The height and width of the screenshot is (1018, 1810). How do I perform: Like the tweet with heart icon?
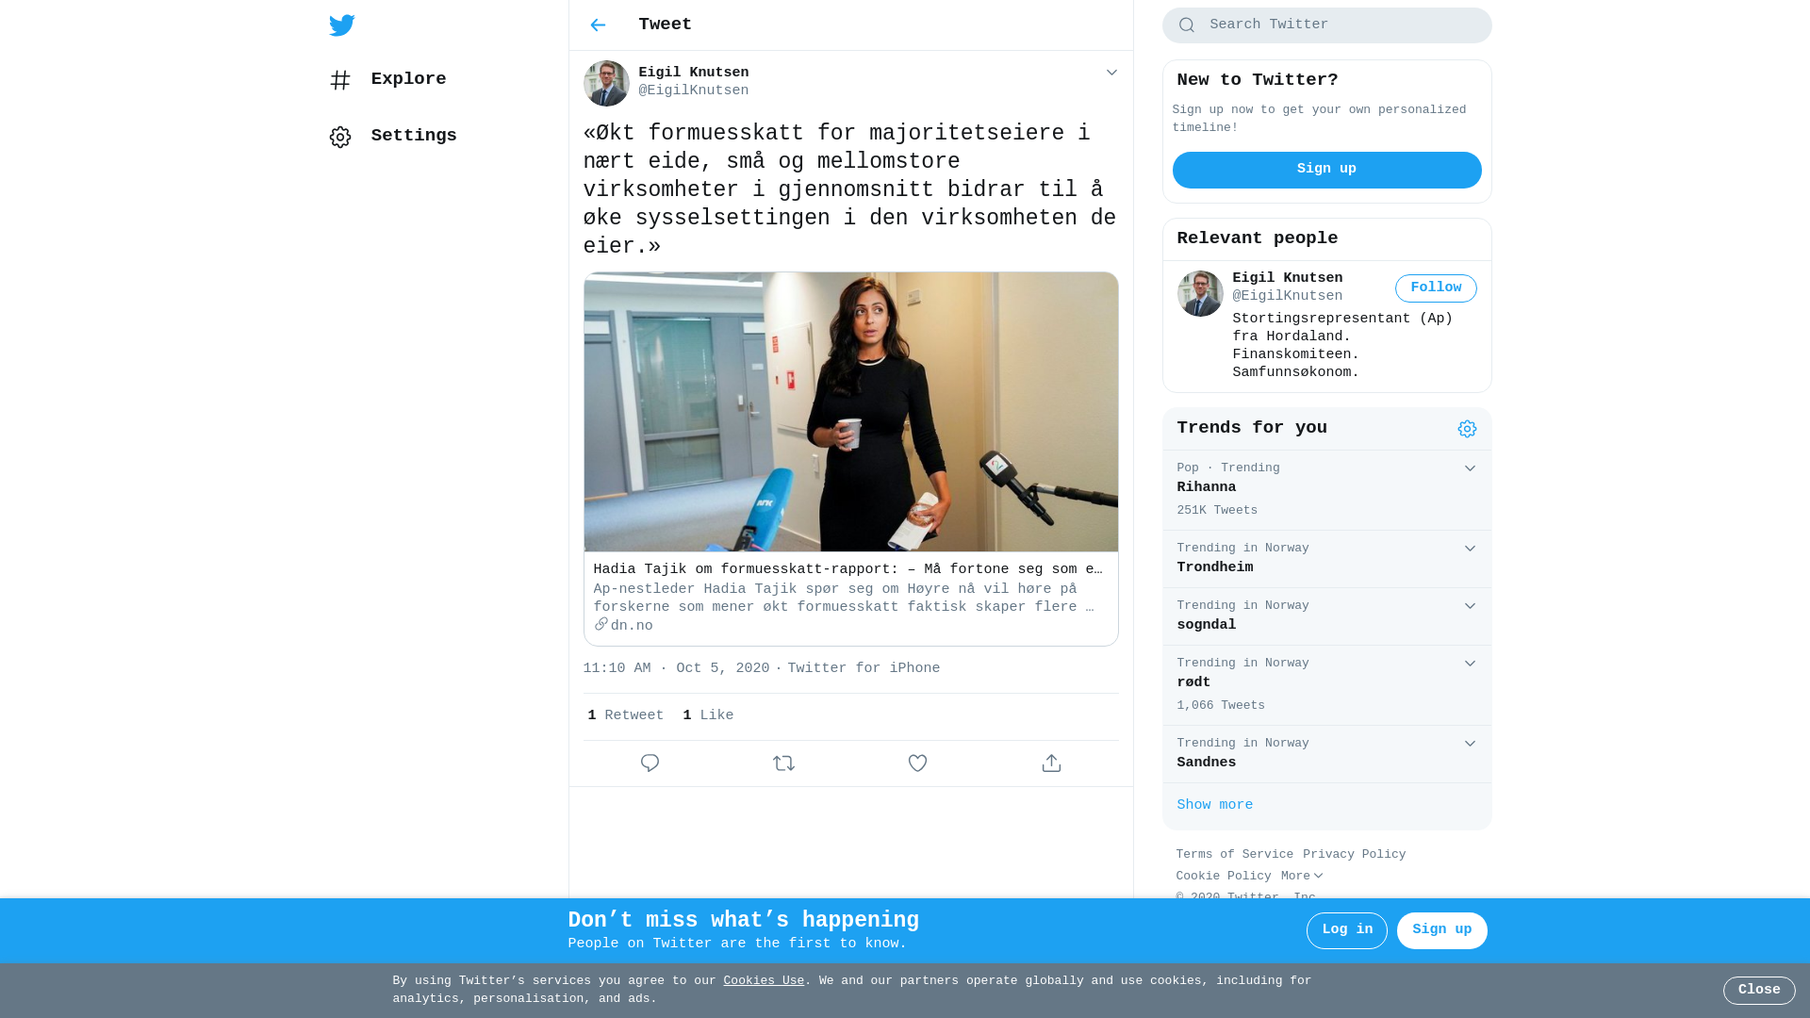917,763
